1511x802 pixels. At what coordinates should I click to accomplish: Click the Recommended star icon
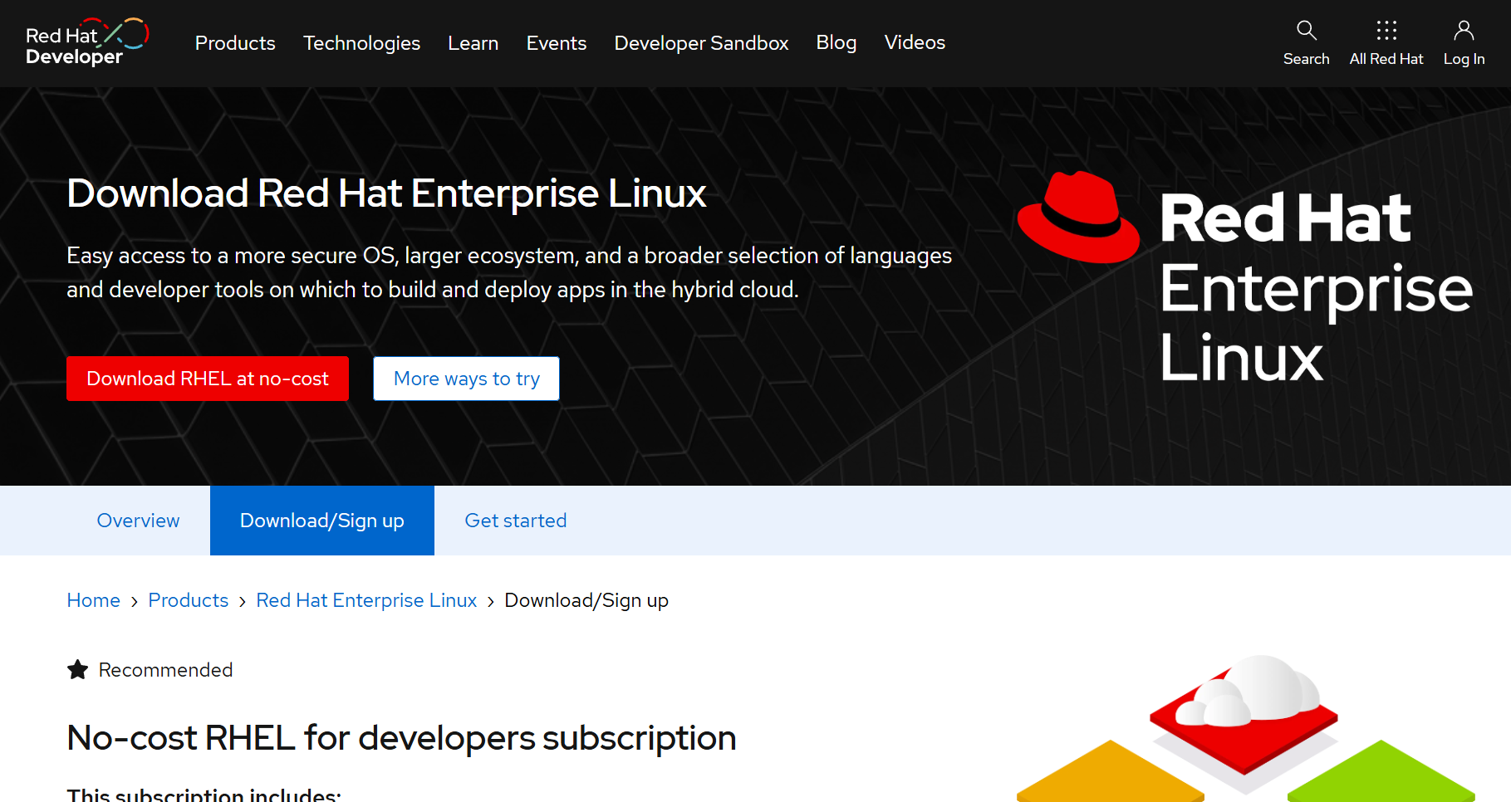[77, 670]
